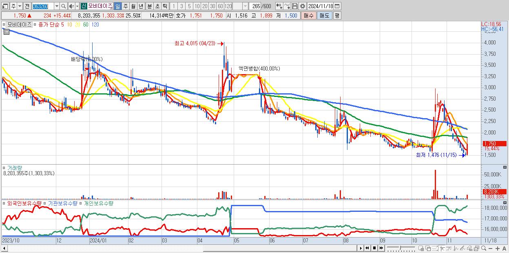Click the 모비데이즈 stock name field

[101, 6]
